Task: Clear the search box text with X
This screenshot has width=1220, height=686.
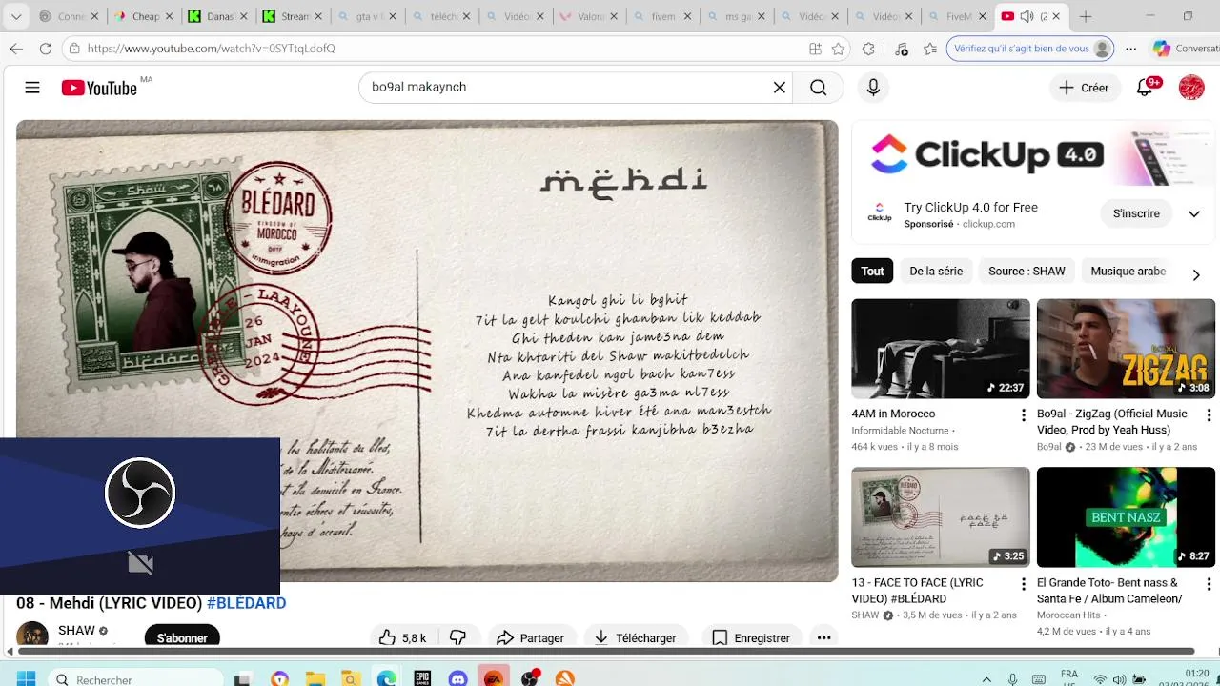Action: pyautogui.click(x=779, y=88)
